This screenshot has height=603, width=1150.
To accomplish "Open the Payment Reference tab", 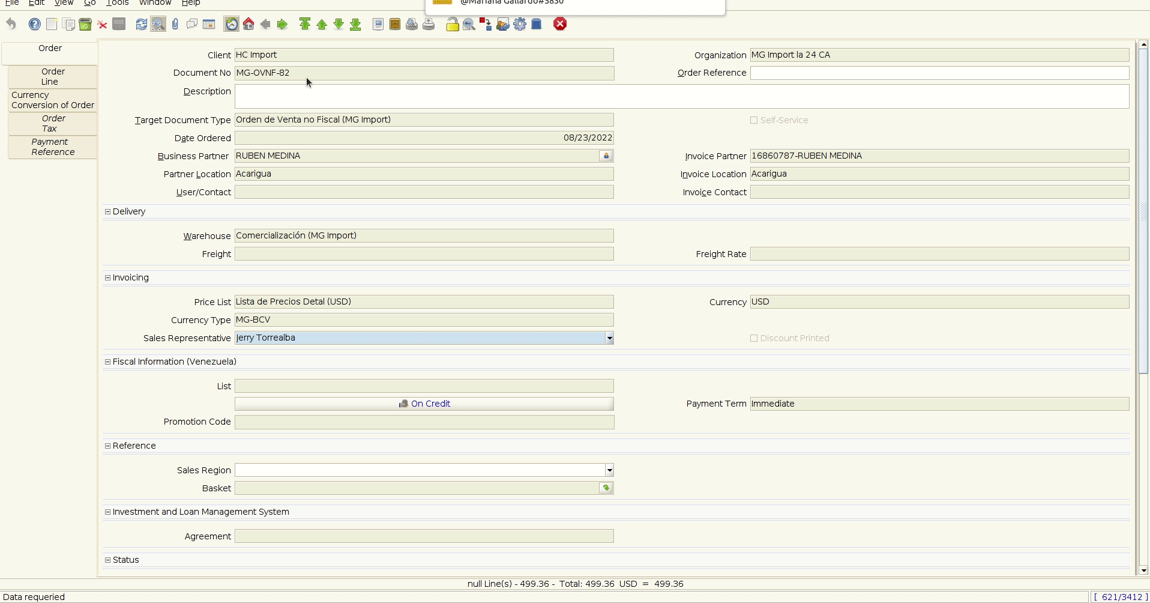I will tap(53, 147).
